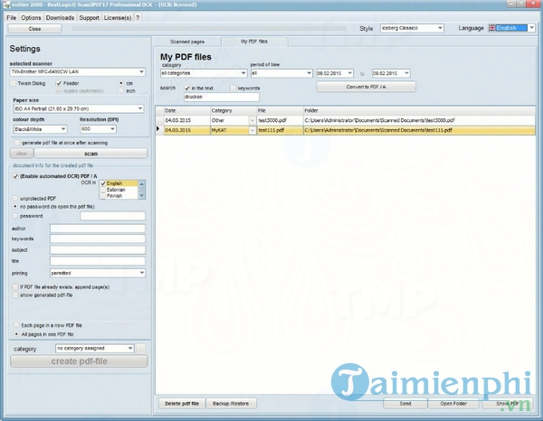Click the password input field

[112, 216]
